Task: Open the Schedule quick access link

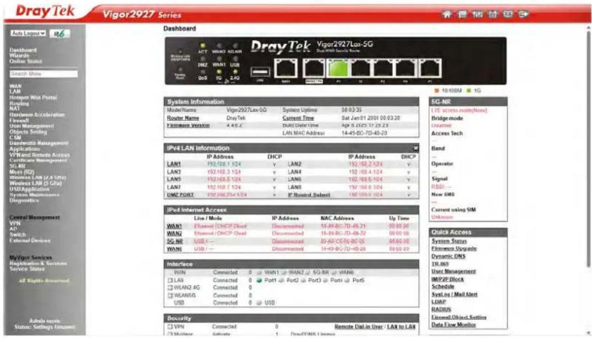Action: [443, 287]
